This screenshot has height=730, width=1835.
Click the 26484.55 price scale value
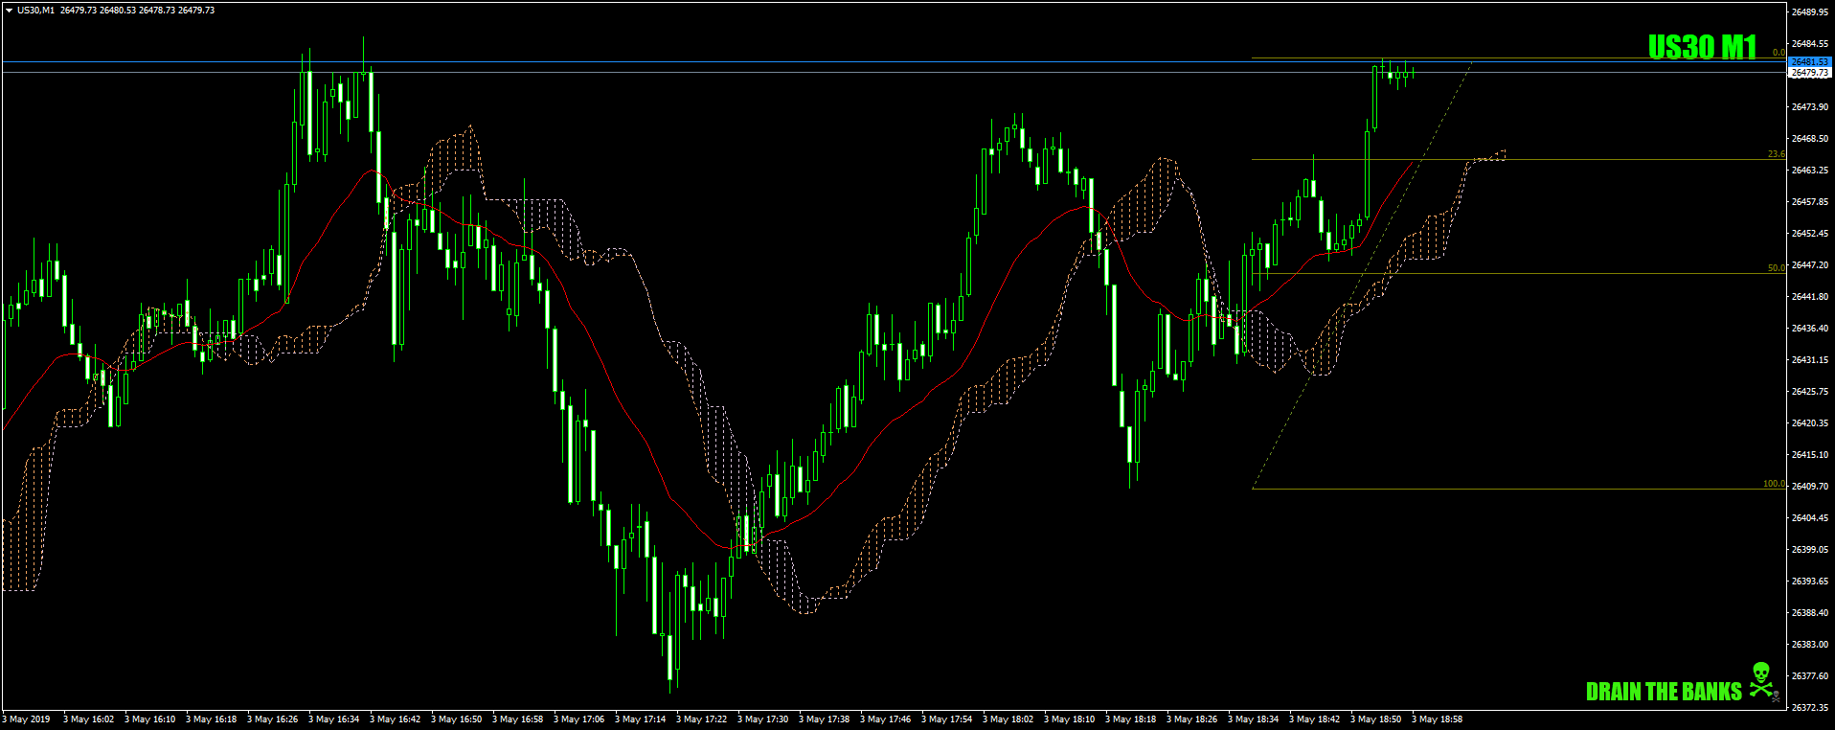pyautogui.click(x=1810, y=44)
